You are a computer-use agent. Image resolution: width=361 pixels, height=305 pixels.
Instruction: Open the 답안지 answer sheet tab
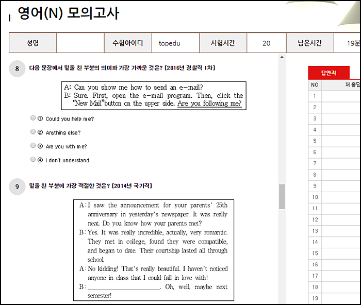[329, 73]
